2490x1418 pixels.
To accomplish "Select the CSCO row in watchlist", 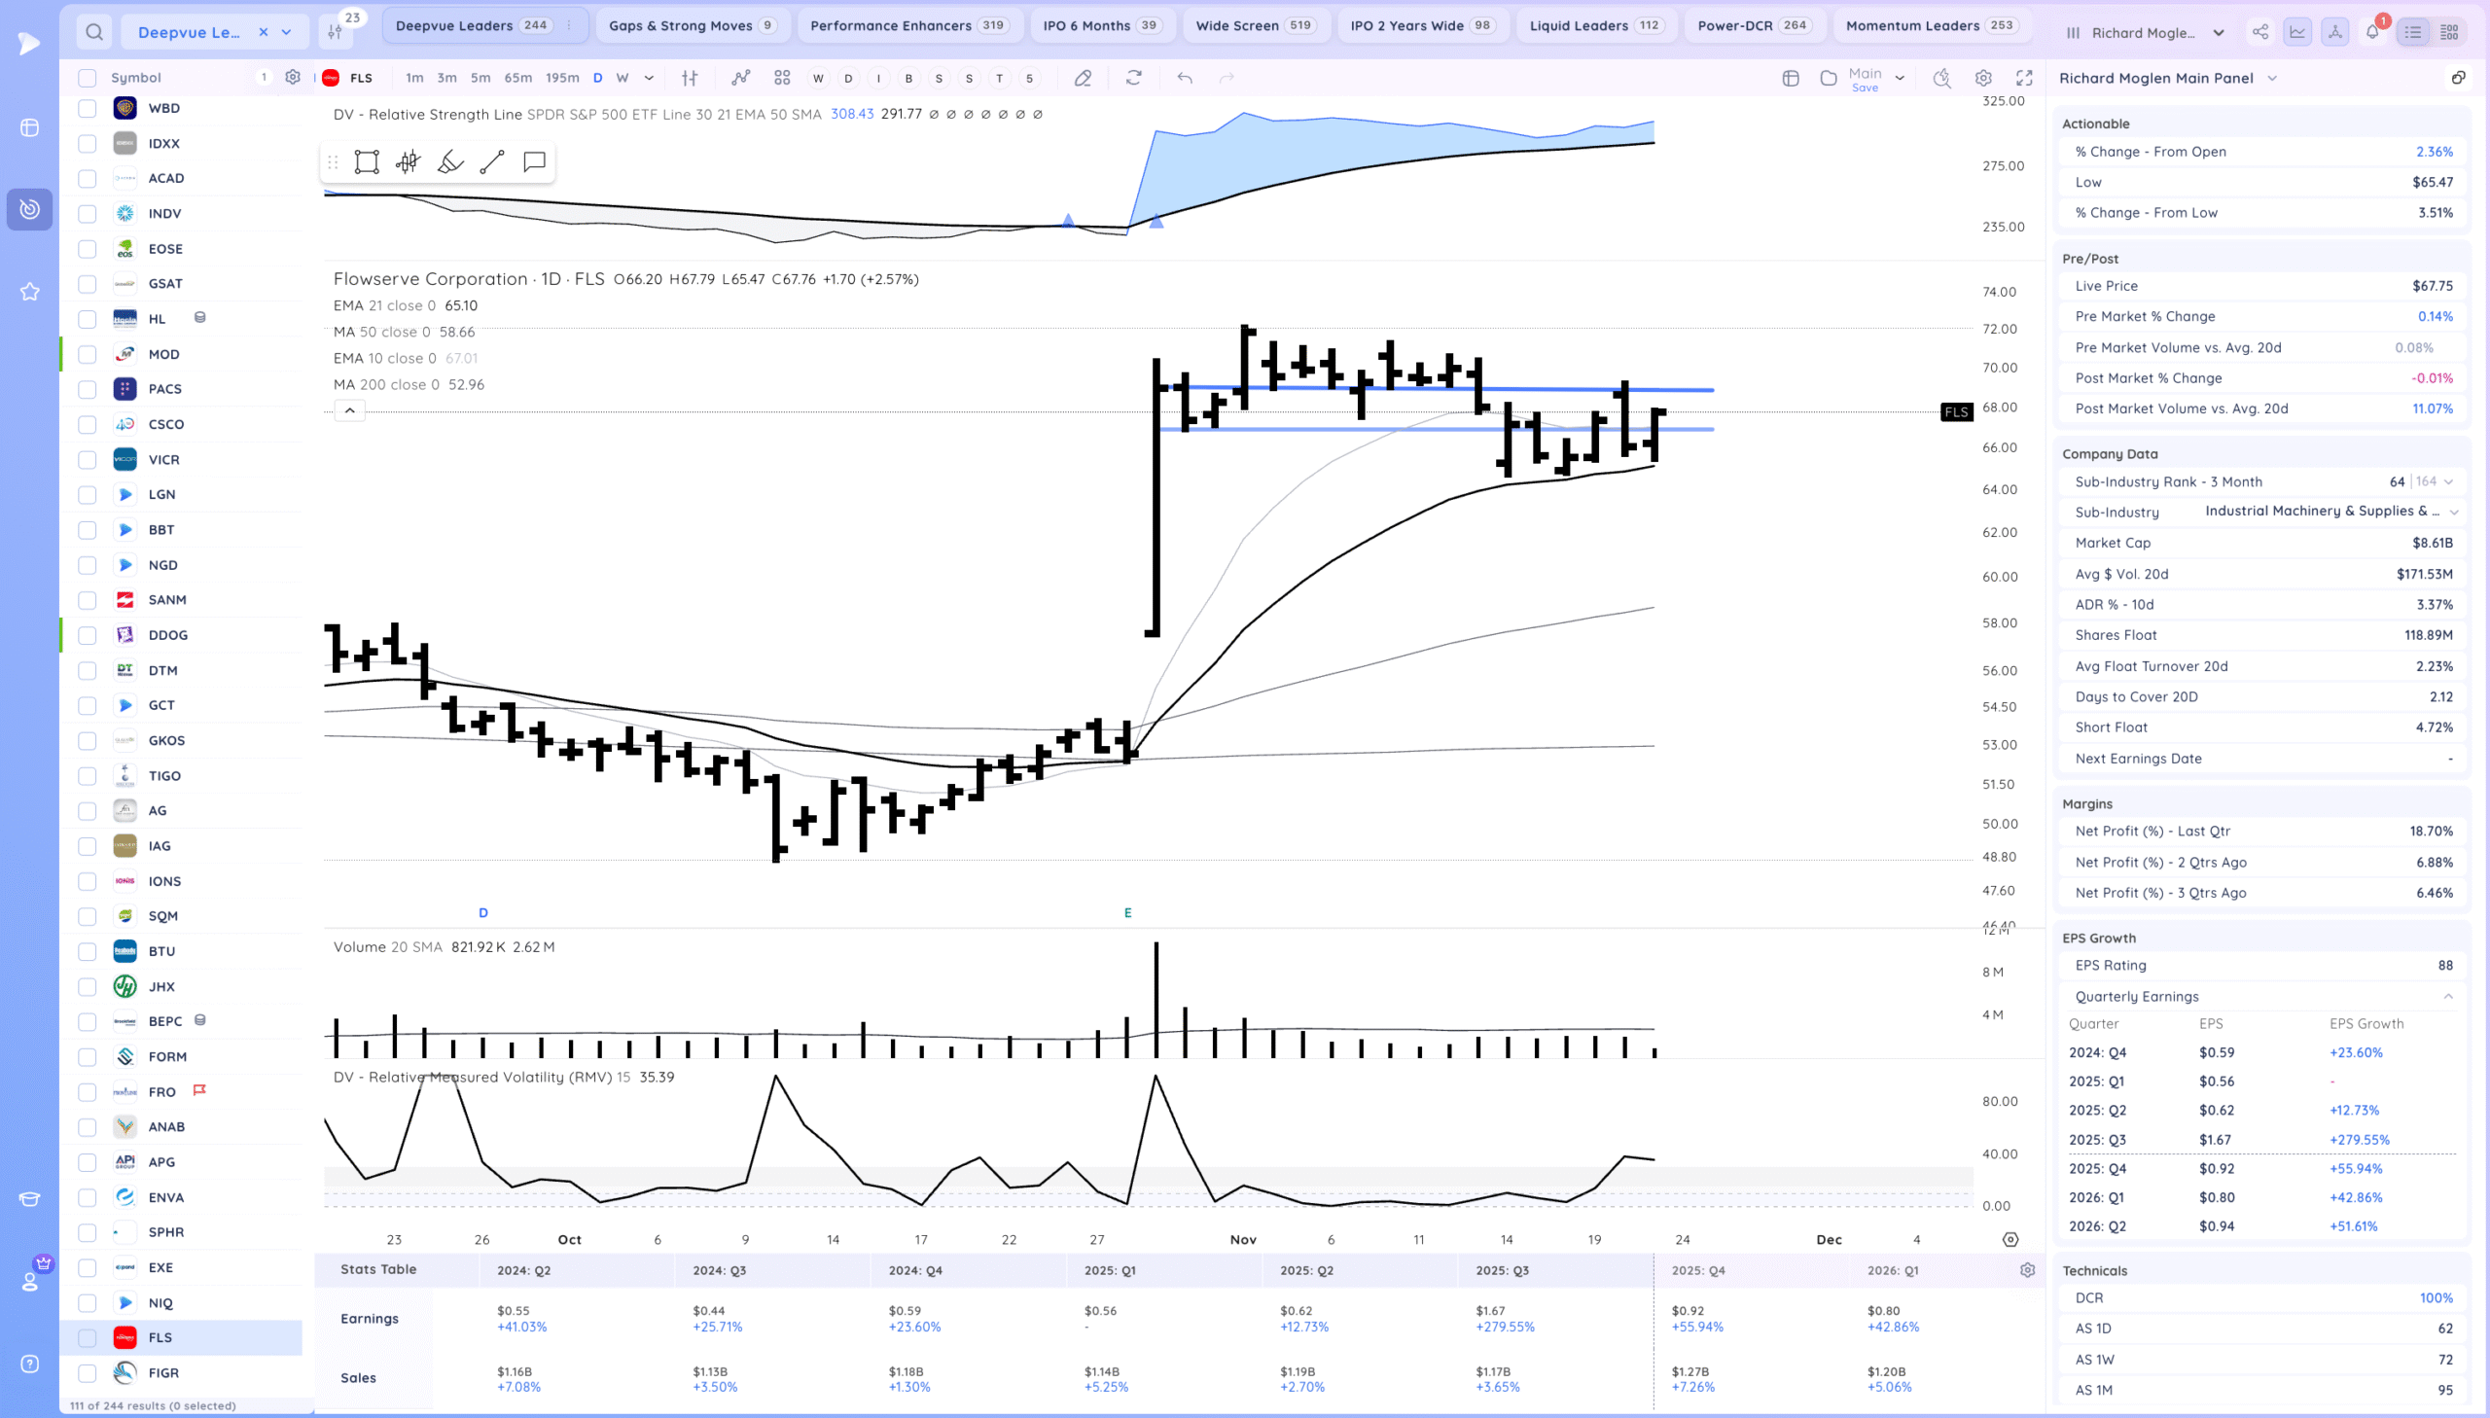I will click(166, 425).
